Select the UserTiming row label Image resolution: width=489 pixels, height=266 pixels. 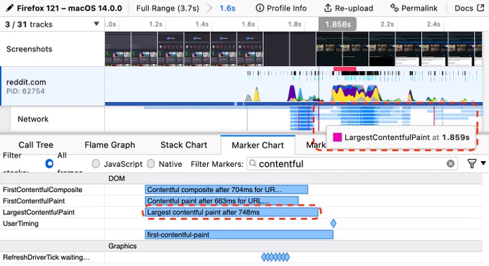[x=21, y=224]
